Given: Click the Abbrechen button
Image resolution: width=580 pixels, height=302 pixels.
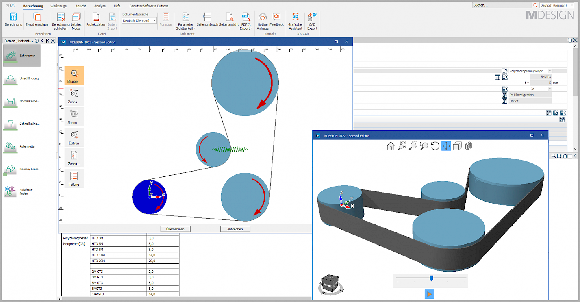Looking at the screenshot, I should [235, 229].
